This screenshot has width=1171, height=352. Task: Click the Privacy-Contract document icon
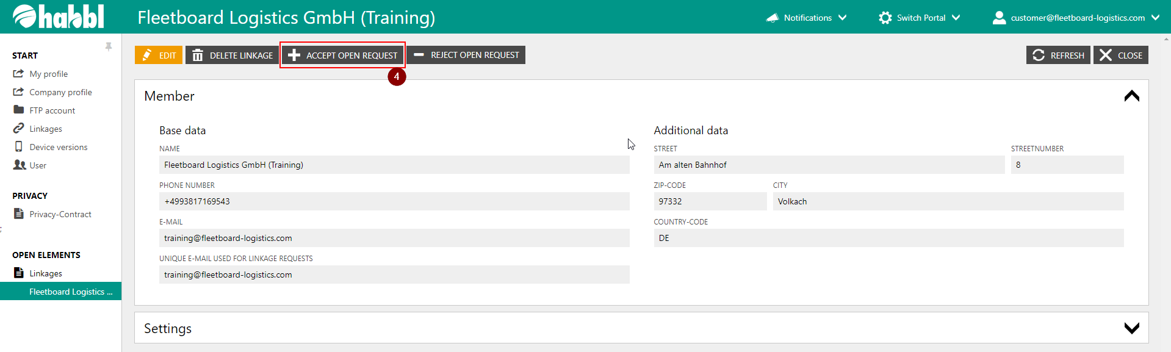point(19,214)
